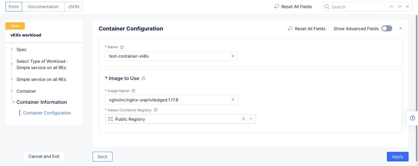The image size is (418, 166).
Task: Toggle Show Advanced Fields switch
Action: (387, 29)
